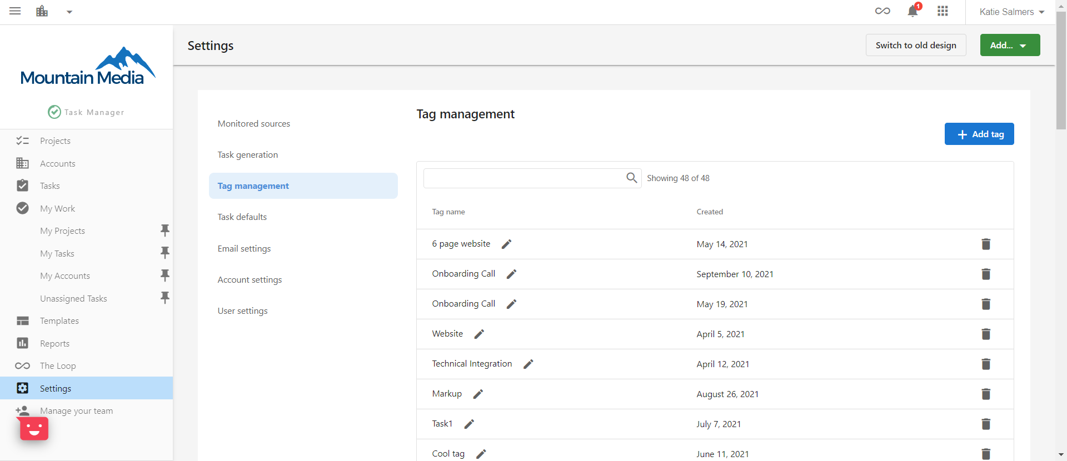Open Task defaults settings

coord(242,217)
